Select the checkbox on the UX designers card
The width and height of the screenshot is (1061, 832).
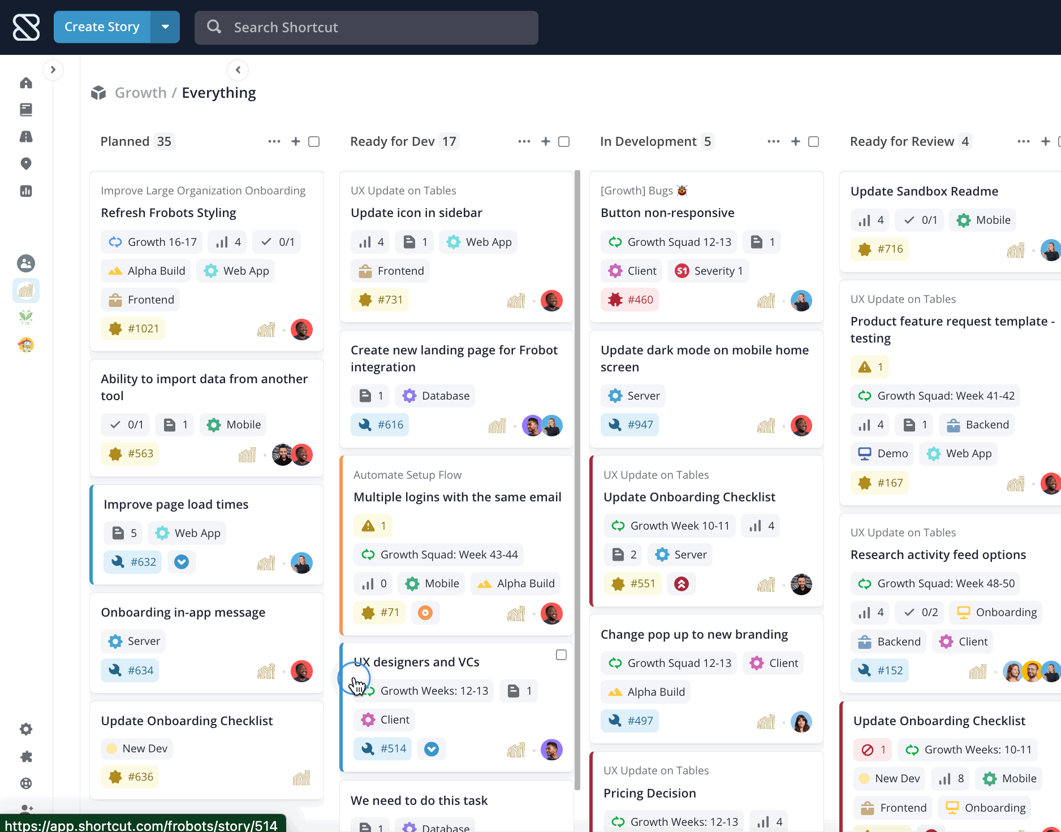coord(561,655)
